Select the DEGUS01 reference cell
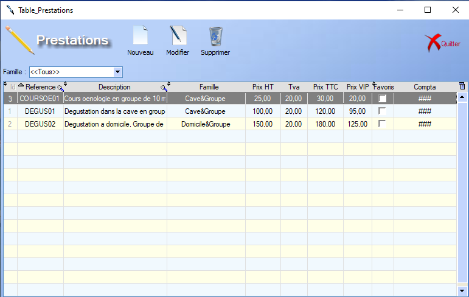 40,111
